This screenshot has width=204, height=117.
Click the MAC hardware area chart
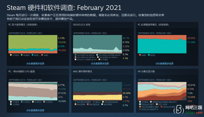click(97, 91)
